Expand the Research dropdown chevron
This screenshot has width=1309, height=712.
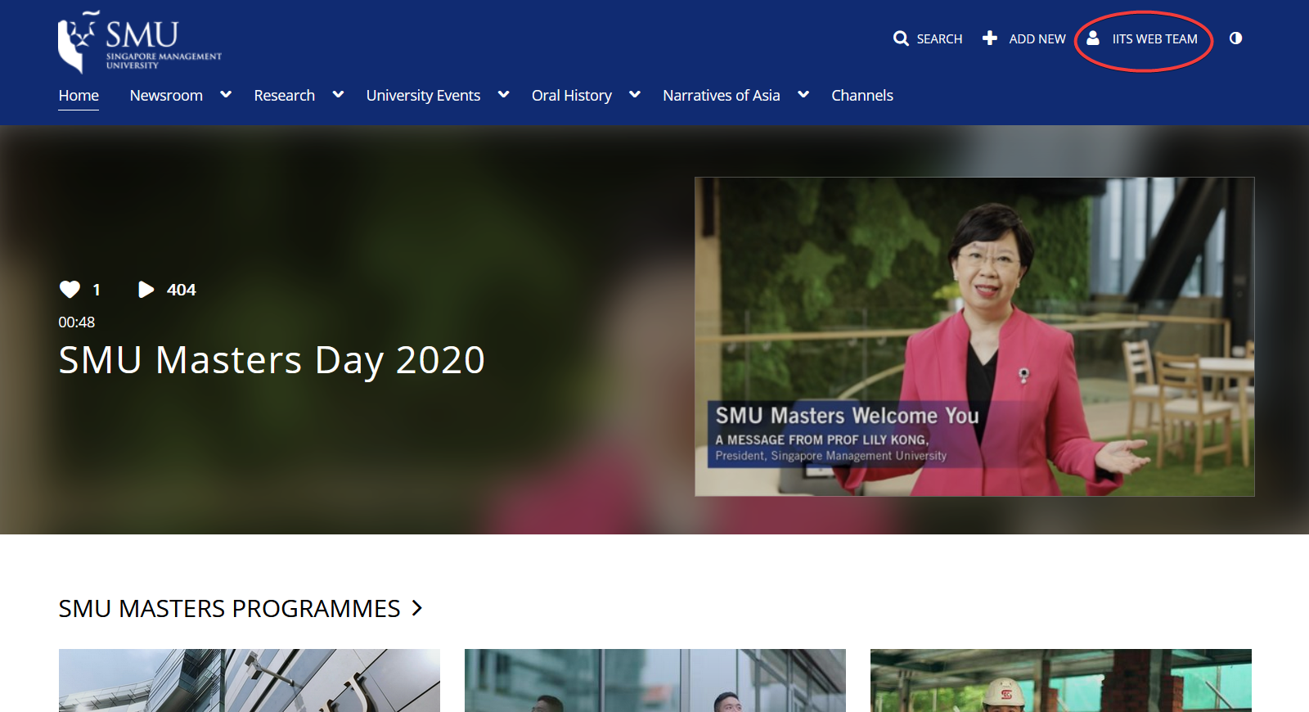(338, 95)
